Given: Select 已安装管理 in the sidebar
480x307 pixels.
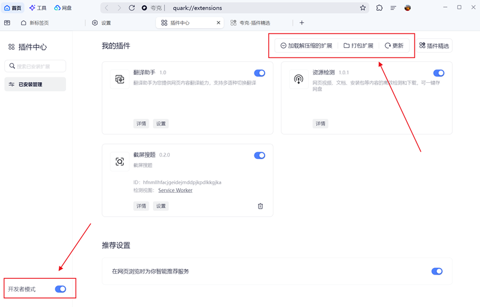Looking at the screenshot, I should coord(35,84).
